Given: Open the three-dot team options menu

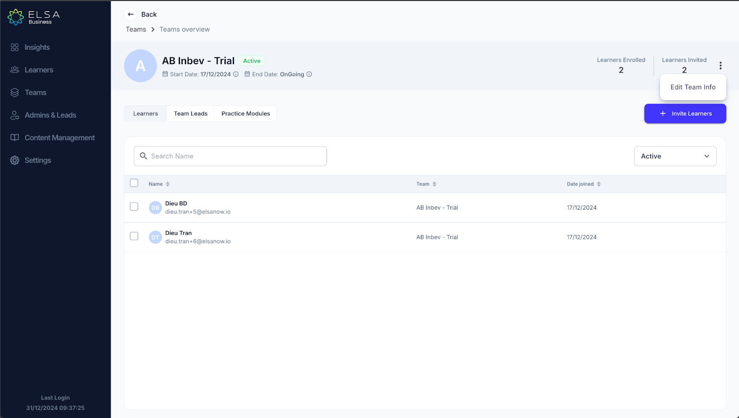Looking at the screenshot, I should [721, 66].
